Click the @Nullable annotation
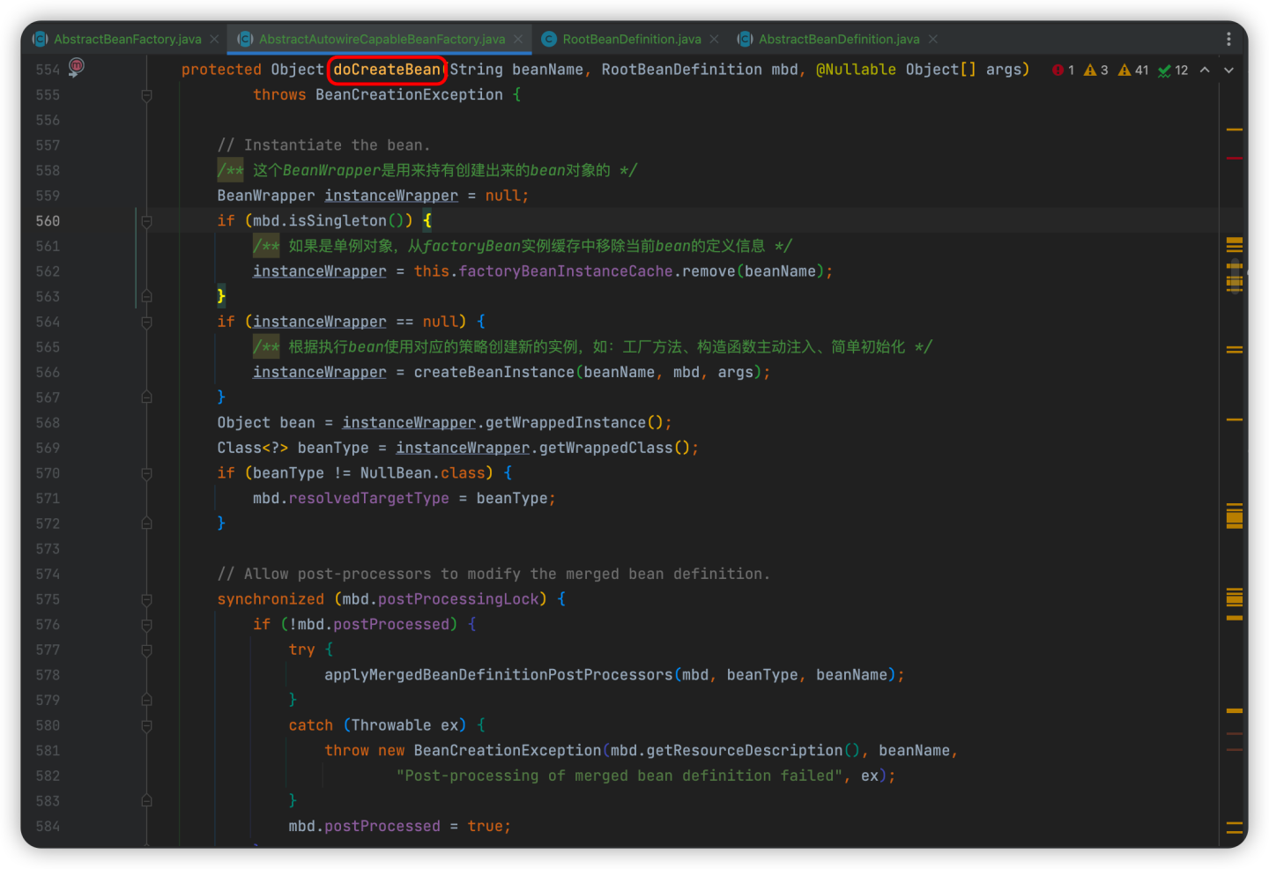 (x=856, y=70)
